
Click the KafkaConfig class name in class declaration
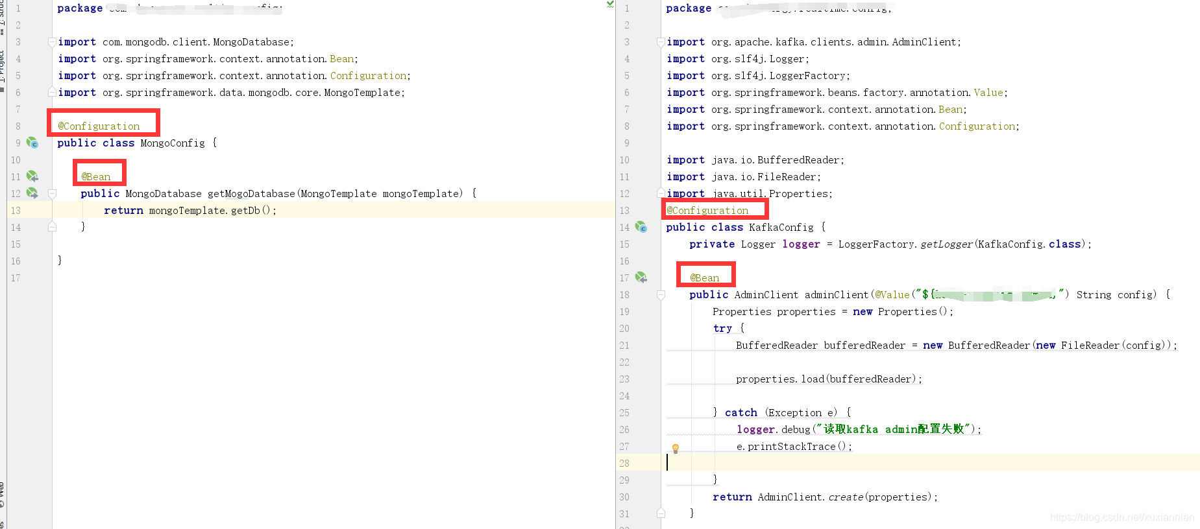(x=781, y=228)
